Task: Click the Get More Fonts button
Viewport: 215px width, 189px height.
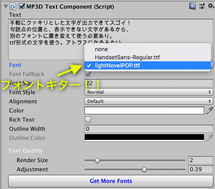Action: point(111,181)
